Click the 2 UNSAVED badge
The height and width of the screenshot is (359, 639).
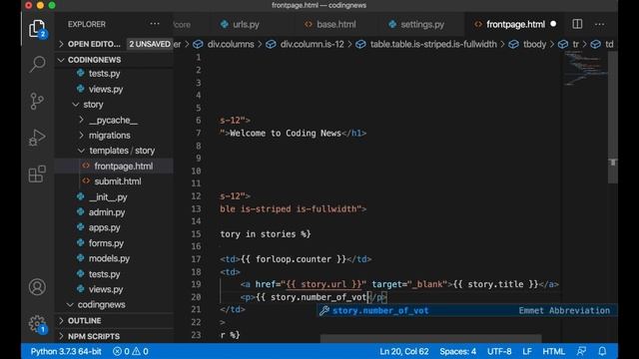pyautogui.click(x=150, y=44)
